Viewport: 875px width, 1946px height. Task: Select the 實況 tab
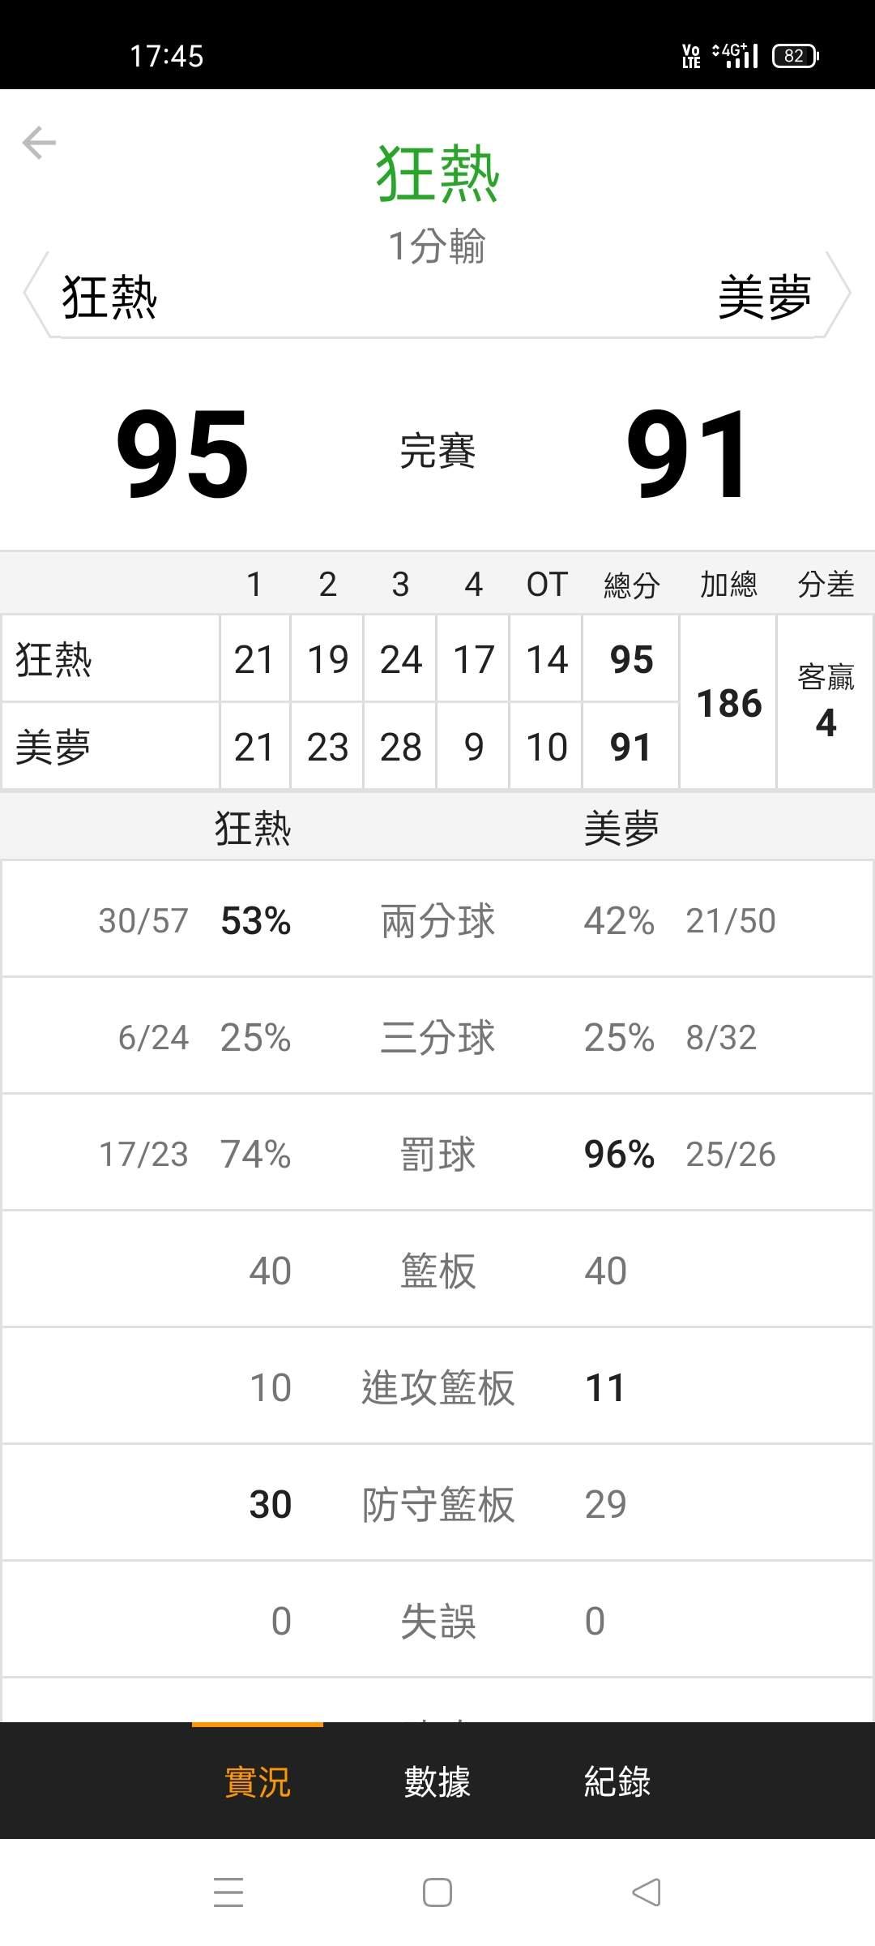point(258,1782)
